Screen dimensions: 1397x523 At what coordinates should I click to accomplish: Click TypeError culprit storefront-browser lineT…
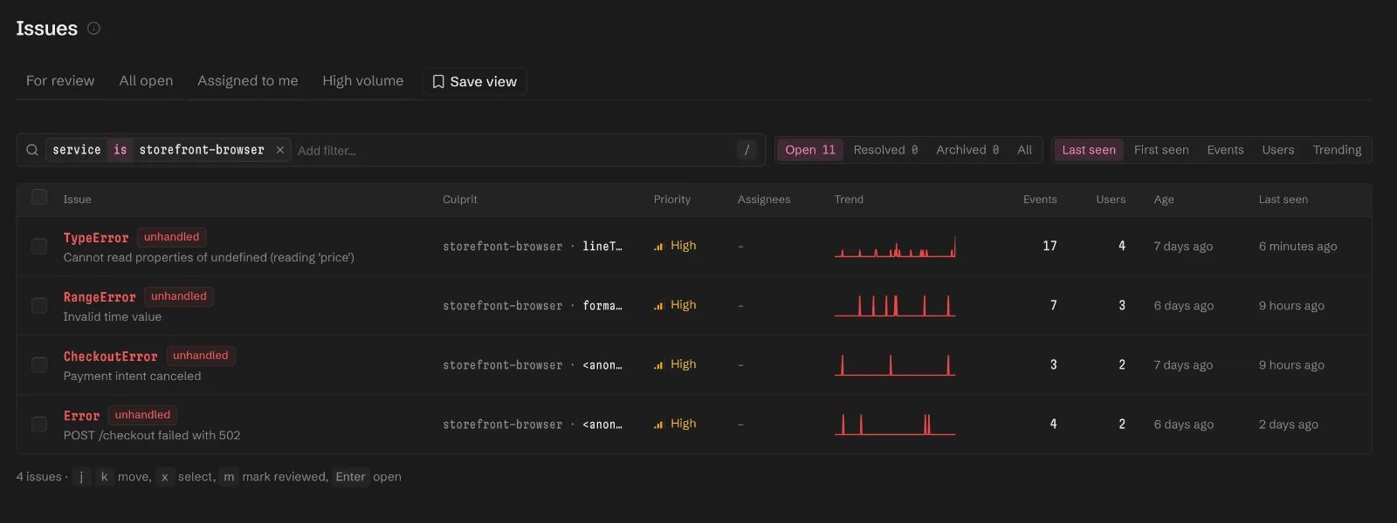click(533, 247)
